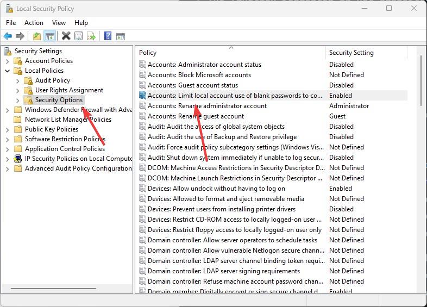The image size is (427, 307).
Task: Click icon of Limit local account blank passwords policy
Action: pos(142,95)
